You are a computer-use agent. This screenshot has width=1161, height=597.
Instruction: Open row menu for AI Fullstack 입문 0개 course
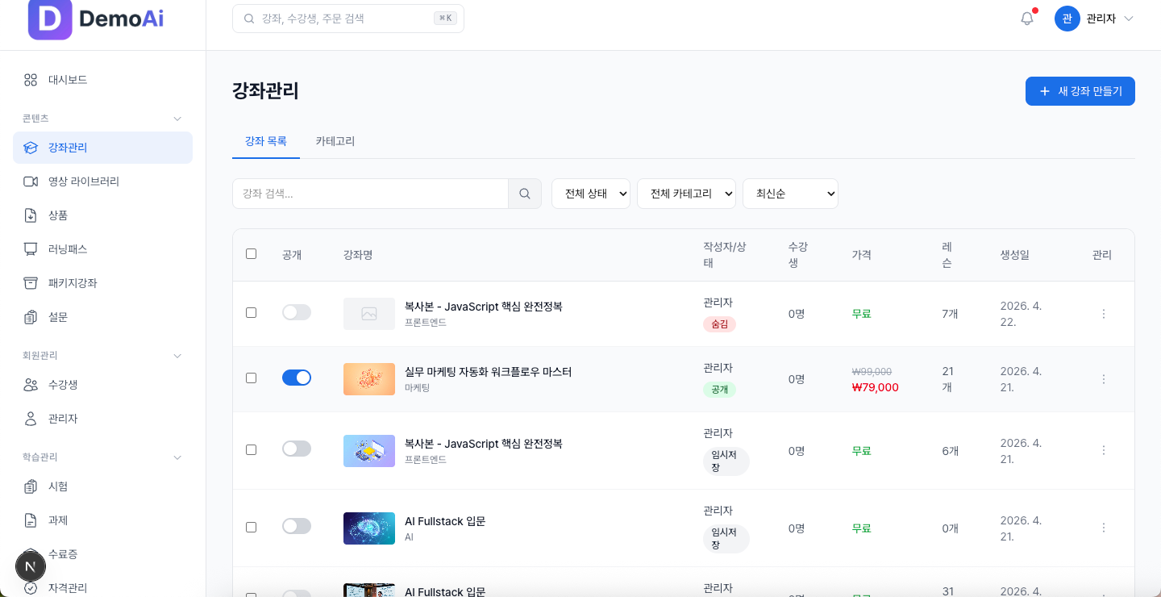[1104, 528]
